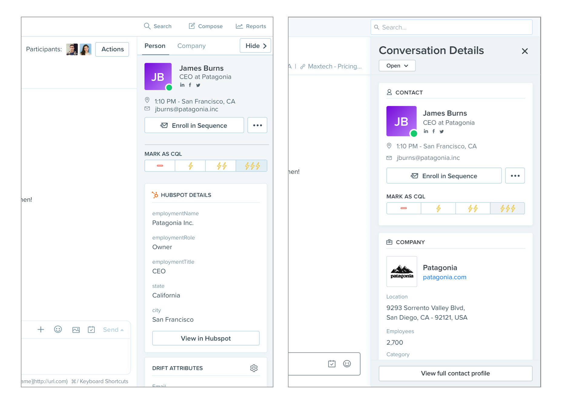Open more options menu in Conversation Details
The height and width of the screenshot is (404, 562).
(x=515, y=176)
